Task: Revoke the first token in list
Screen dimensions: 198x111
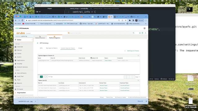Action: [104, 86]
